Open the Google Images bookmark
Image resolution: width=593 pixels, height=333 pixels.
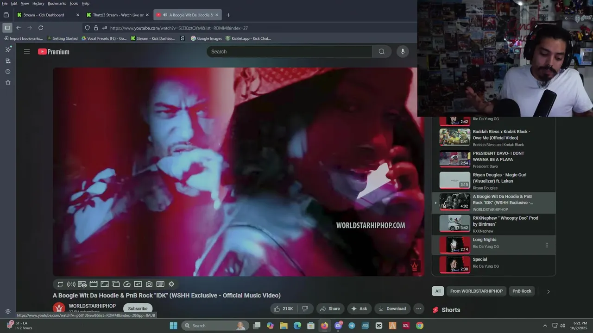point(207,38)
